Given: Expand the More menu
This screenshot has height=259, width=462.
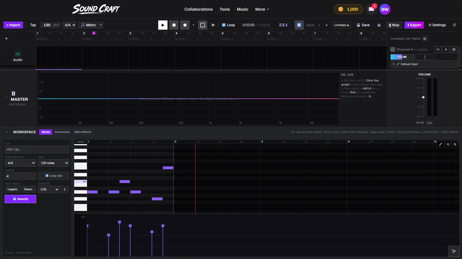Looking at the screenshot, I should tap(262, 9).
